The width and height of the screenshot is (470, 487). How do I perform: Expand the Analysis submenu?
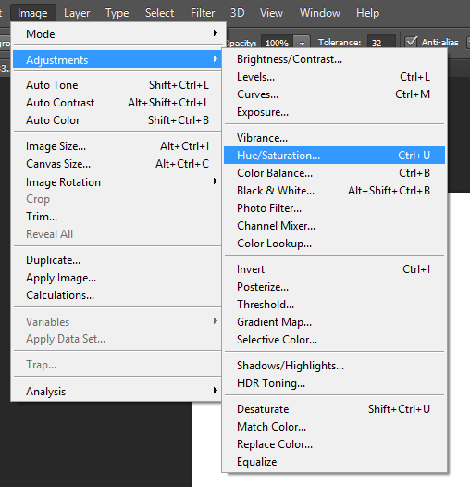[x=117, y=392]
